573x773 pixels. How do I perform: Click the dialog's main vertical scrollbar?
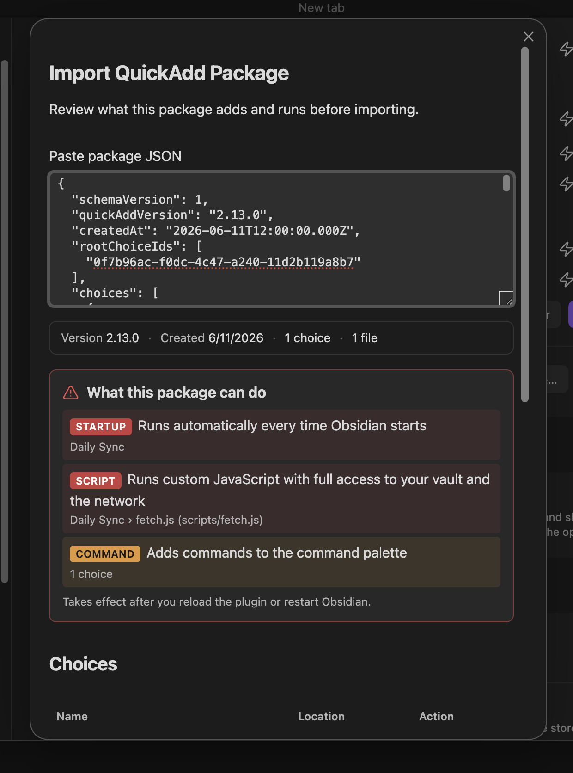point(525,224)
